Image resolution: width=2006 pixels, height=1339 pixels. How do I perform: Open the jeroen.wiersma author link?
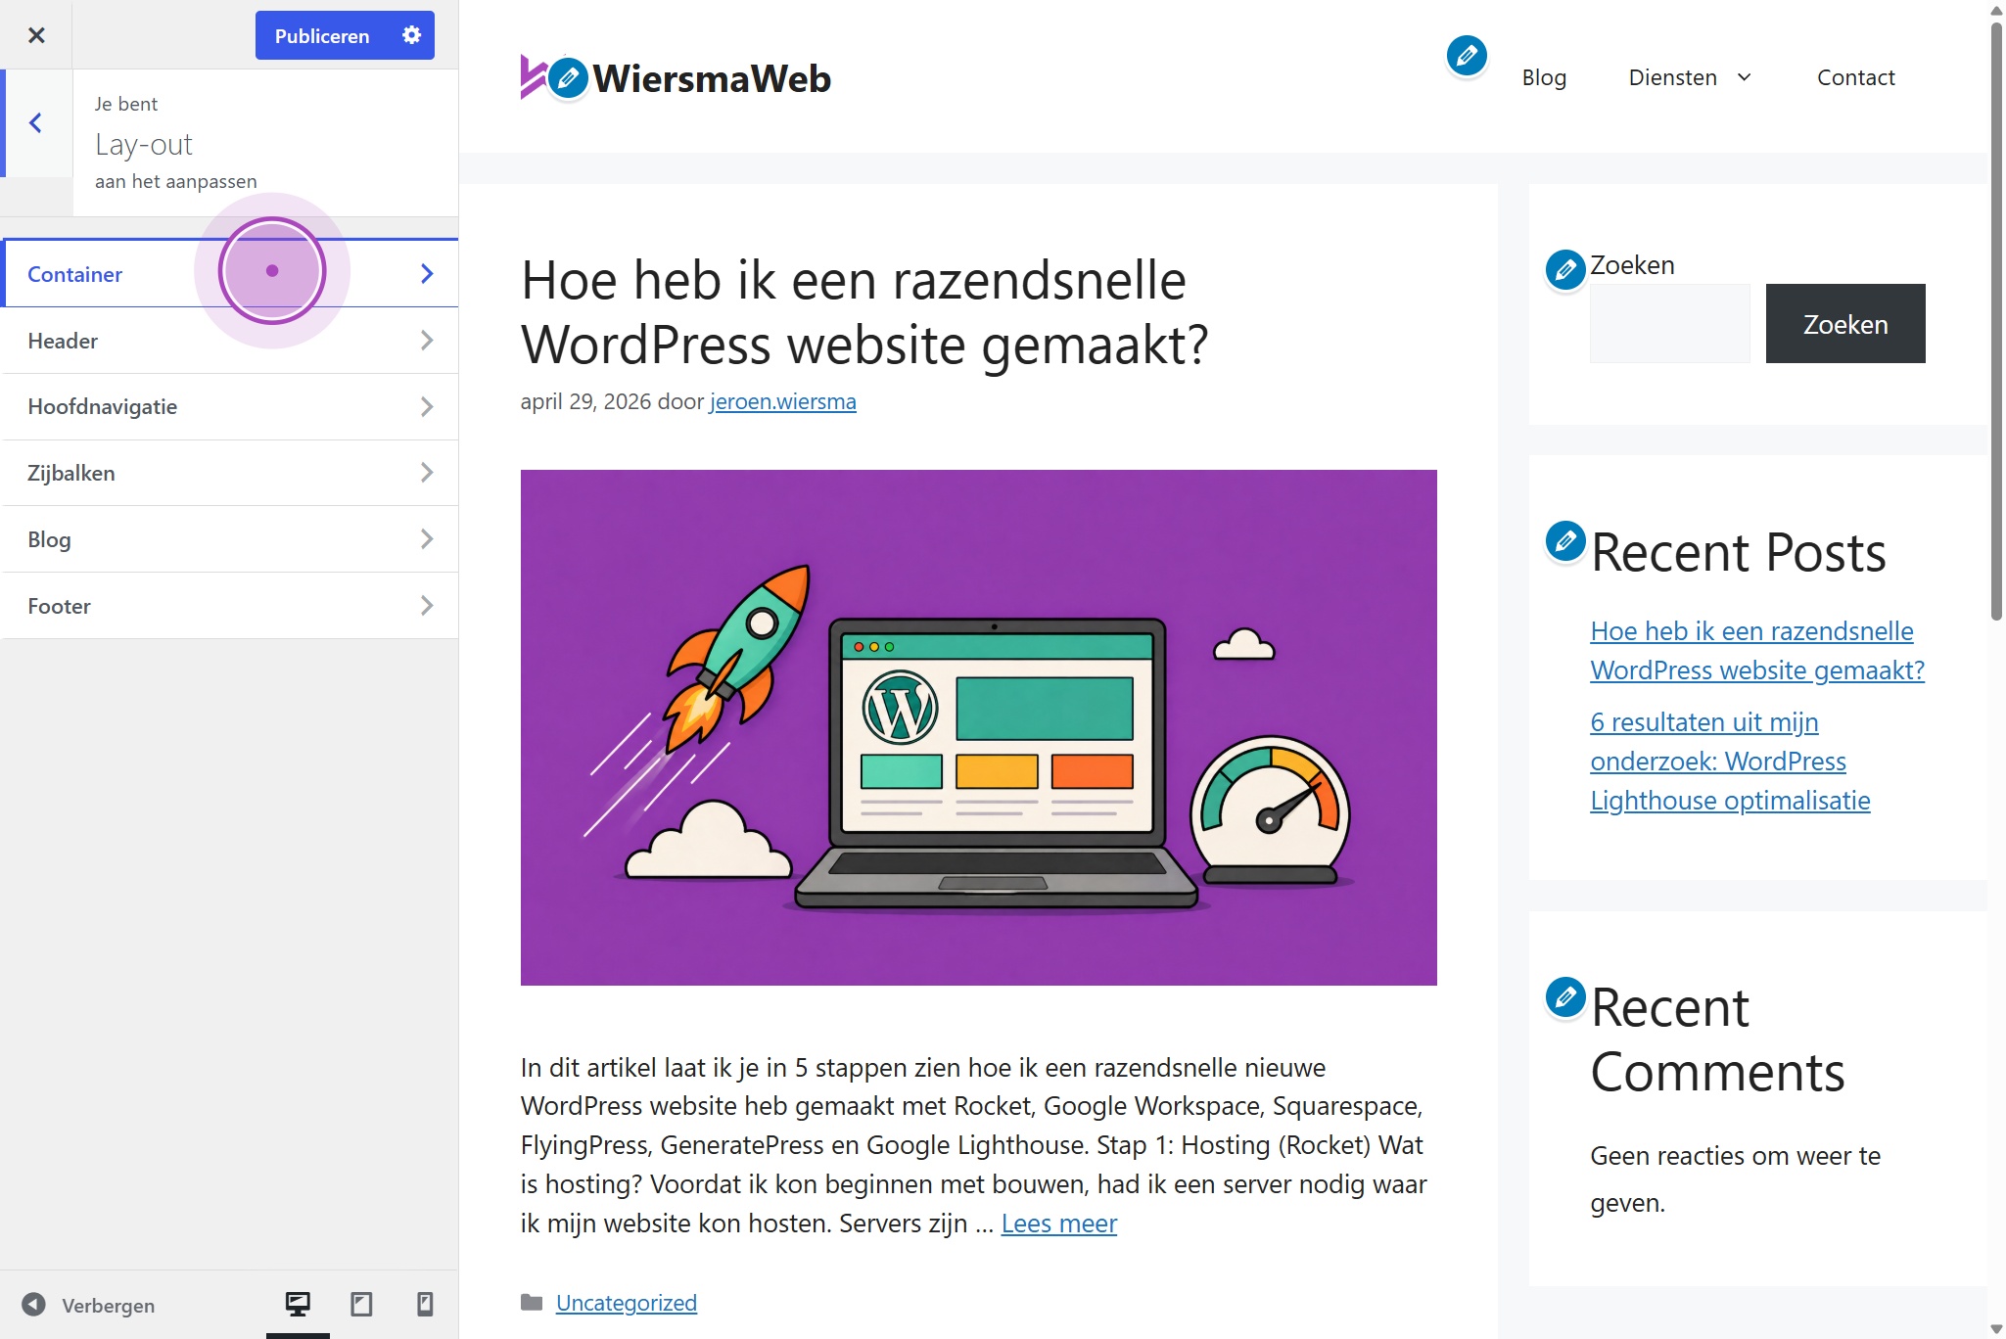click(783, 401)
